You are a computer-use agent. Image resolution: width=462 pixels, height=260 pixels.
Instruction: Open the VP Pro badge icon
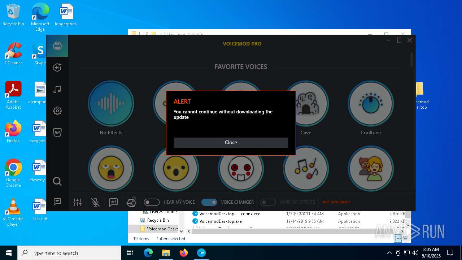point(57,133)
